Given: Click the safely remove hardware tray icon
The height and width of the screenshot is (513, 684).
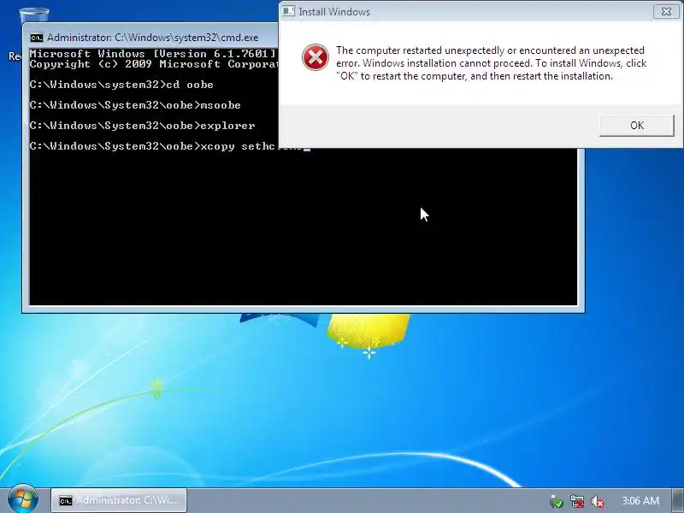Looking at the screenshot, I should coord(557,501).
